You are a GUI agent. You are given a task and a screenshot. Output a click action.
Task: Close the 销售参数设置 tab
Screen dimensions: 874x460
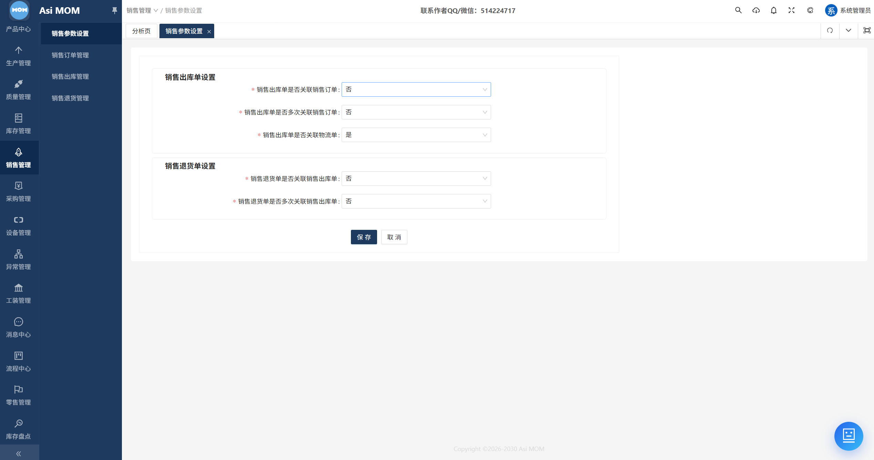tap(209, 31)
